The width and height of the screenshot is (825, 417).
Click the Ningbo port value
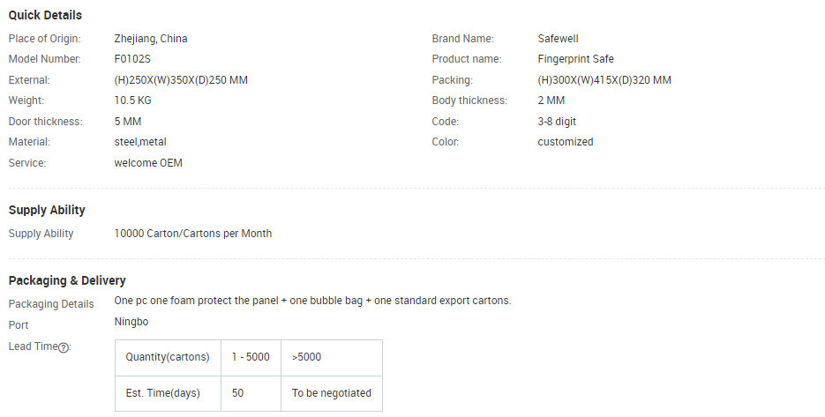click(131, 322)
